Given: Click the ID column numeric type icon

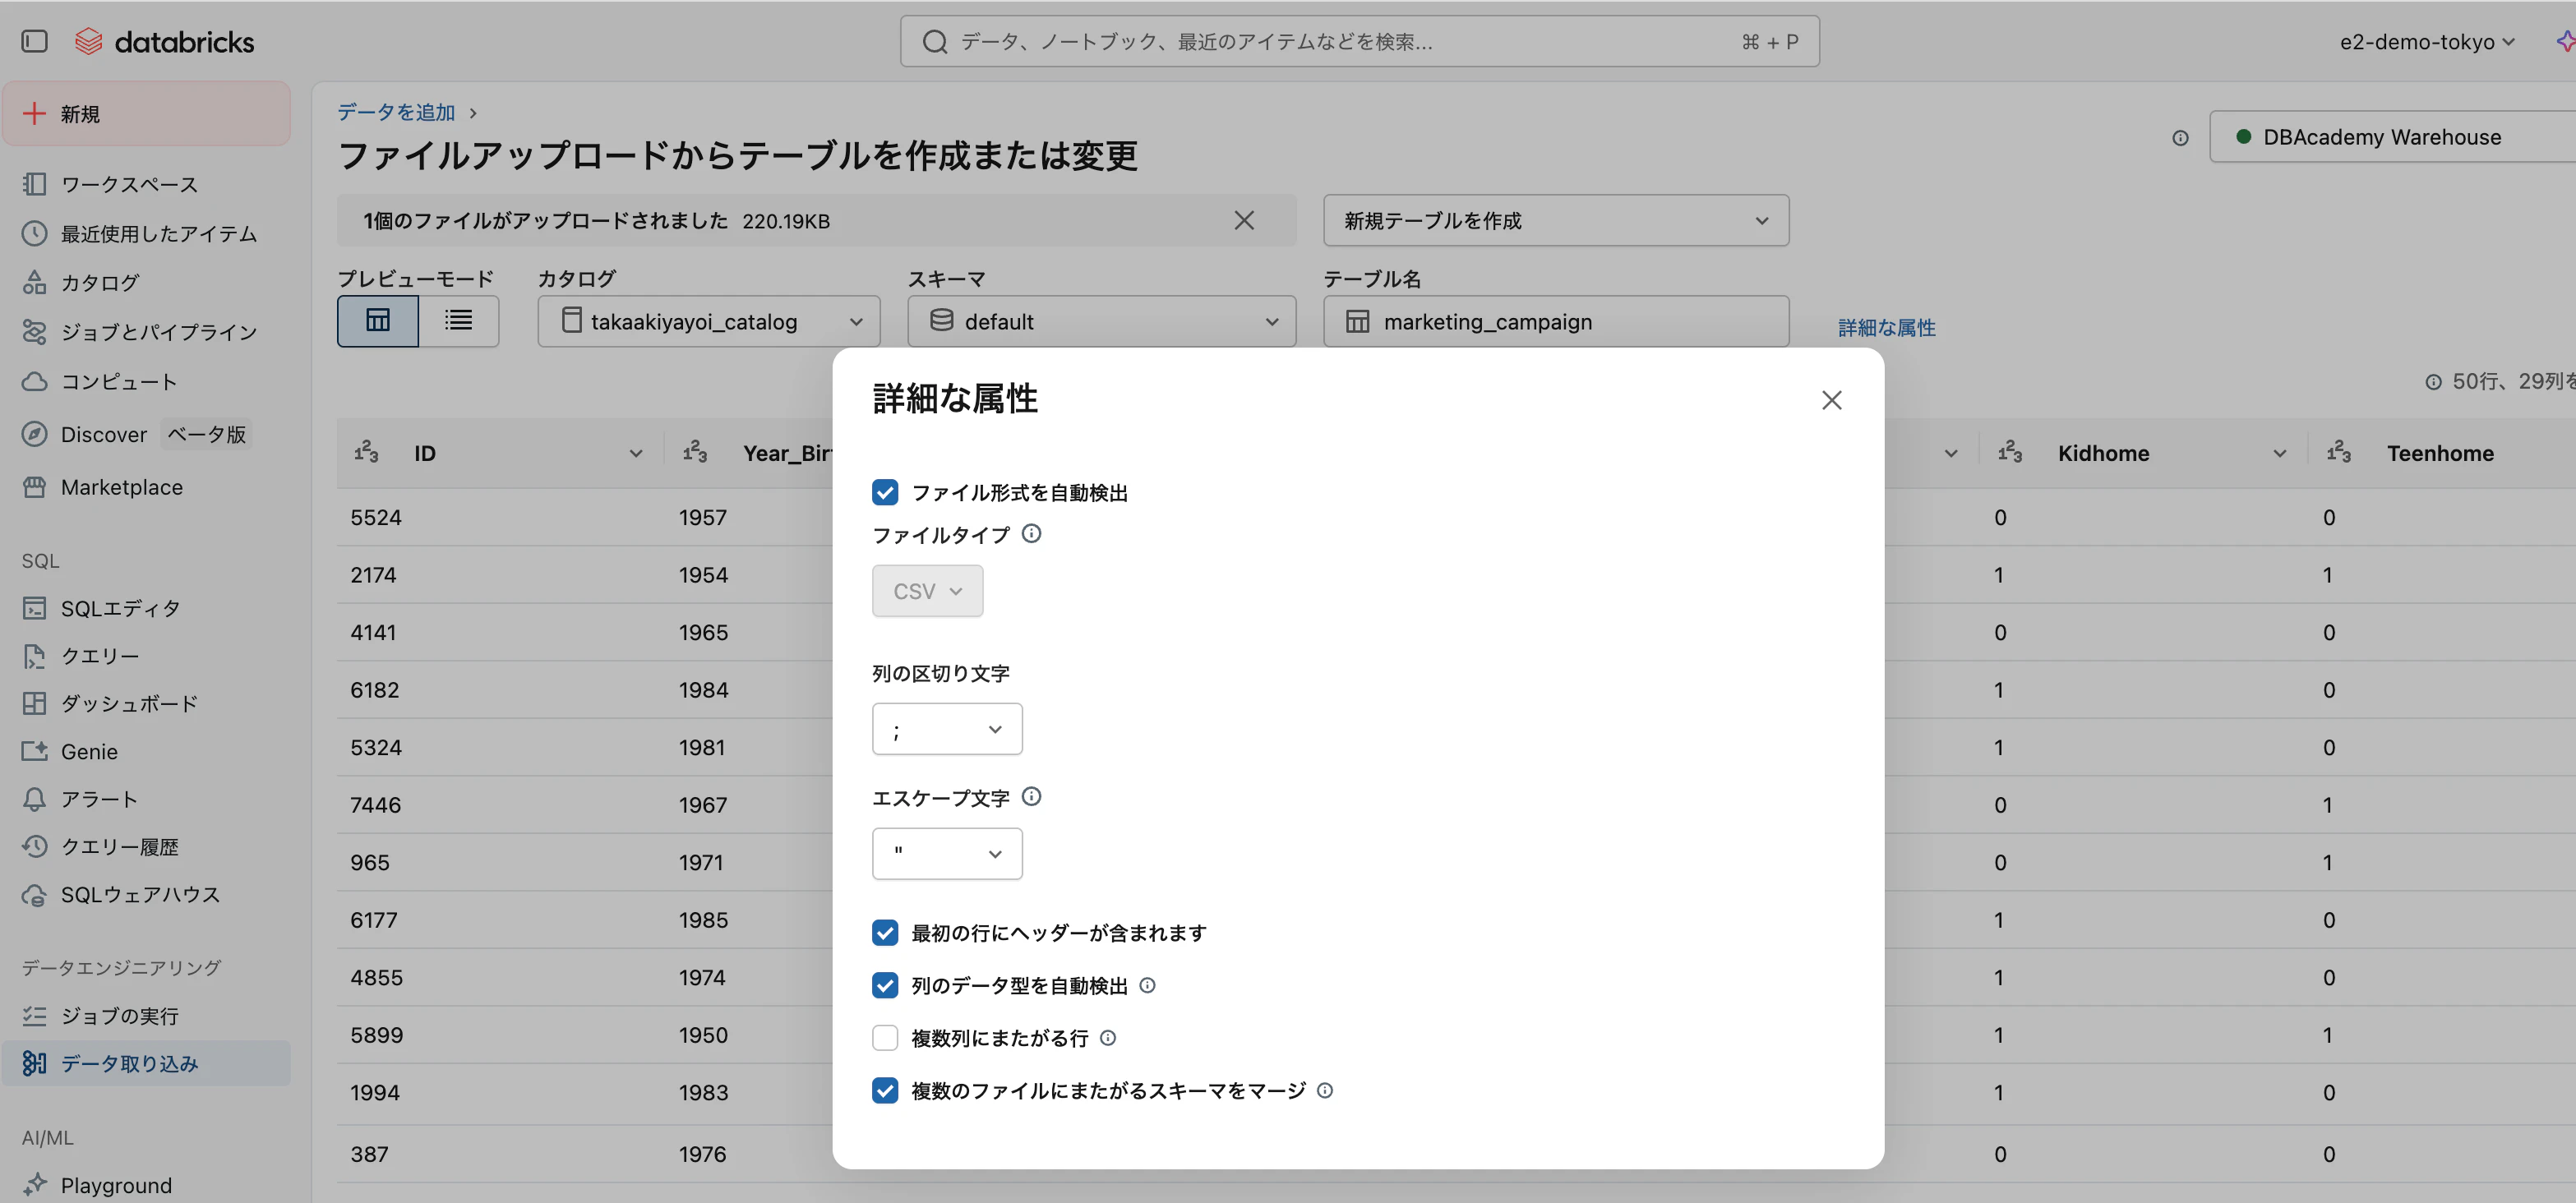Looking at the screenshot, I should coord(366,453).
